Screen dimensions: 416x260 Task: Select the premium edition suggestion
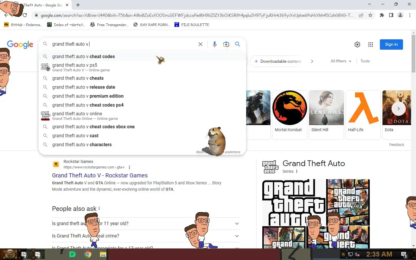pyautogui.click(x=142, y=96)
